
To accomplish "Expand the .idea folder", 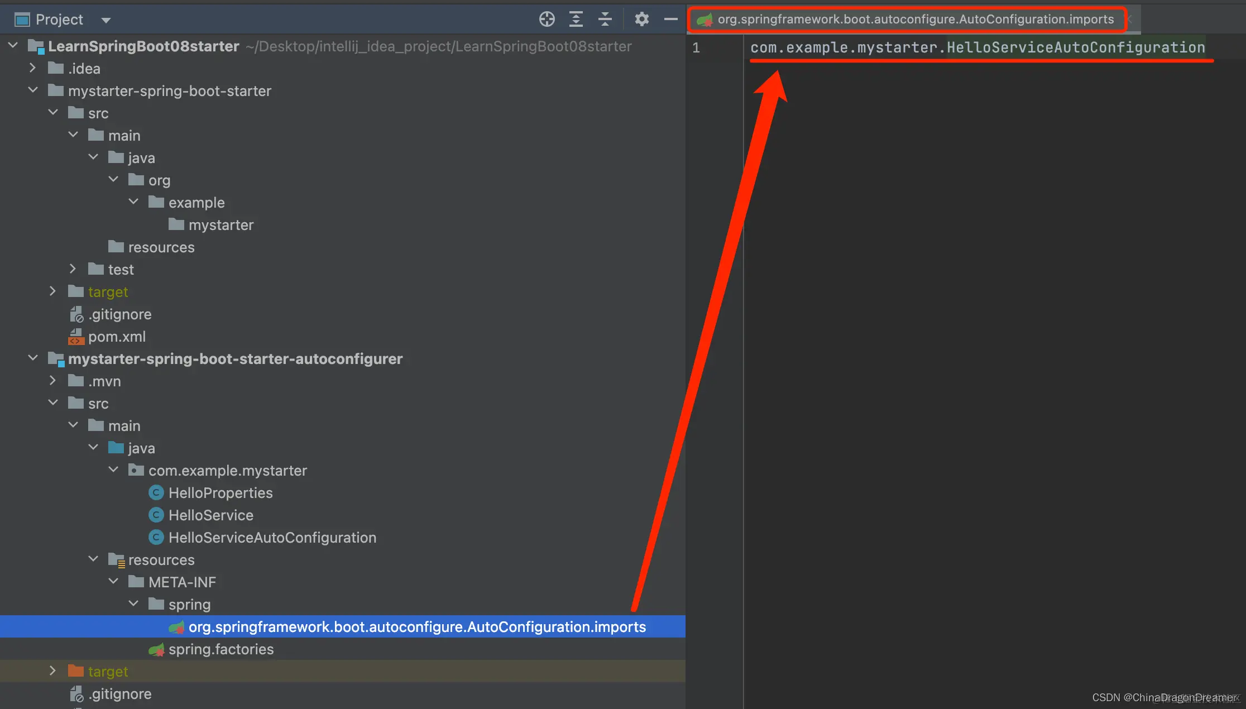I will pos(32,68).
